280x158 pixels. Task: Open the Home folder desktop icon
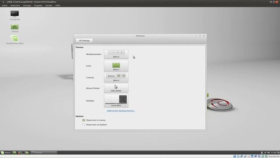[14, 28]
